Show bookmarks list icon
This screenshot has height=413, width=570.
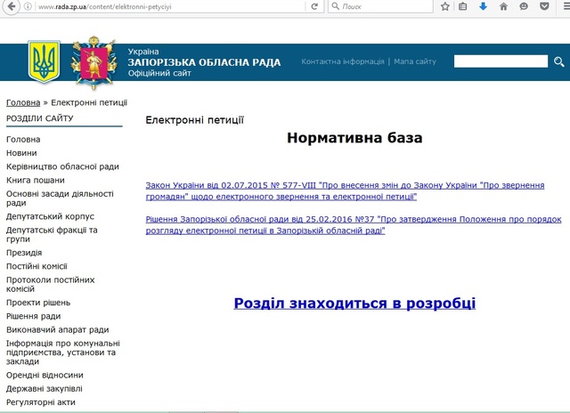(463, 6)
